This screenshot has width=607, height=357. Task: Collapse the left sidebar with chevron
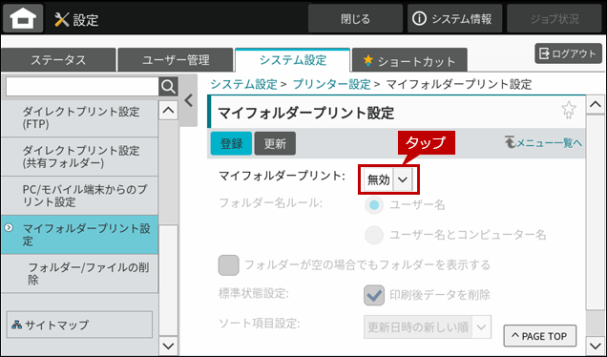click(189, 100)
